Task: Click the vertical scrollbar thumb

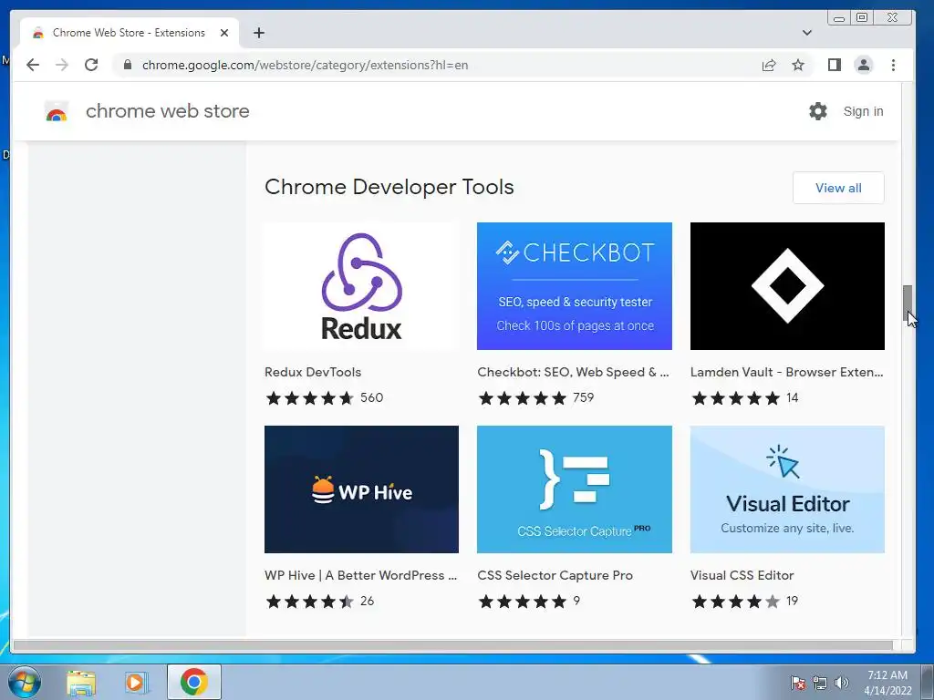Action: click(x=908, y=303)
